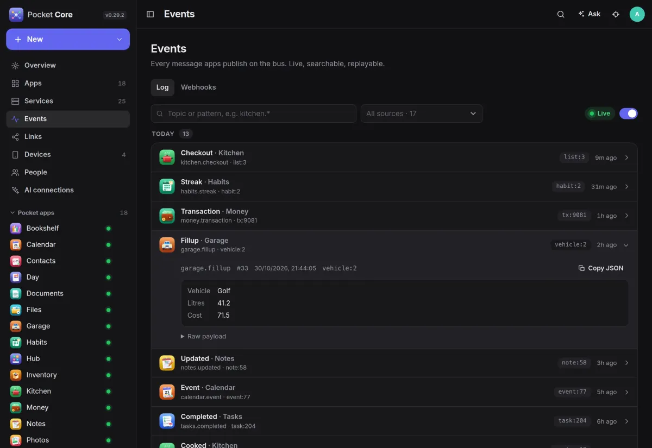Open the Documents app icon in sidebar
This screenshot has height=448, width=652.
point(16,293)
